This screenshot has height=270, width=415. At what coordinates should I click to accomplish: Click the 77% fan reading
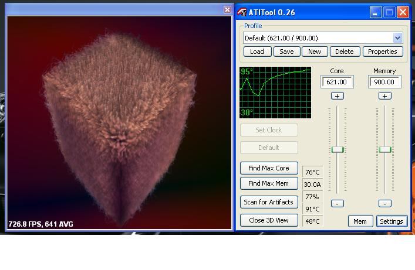[x=313, y=197]
